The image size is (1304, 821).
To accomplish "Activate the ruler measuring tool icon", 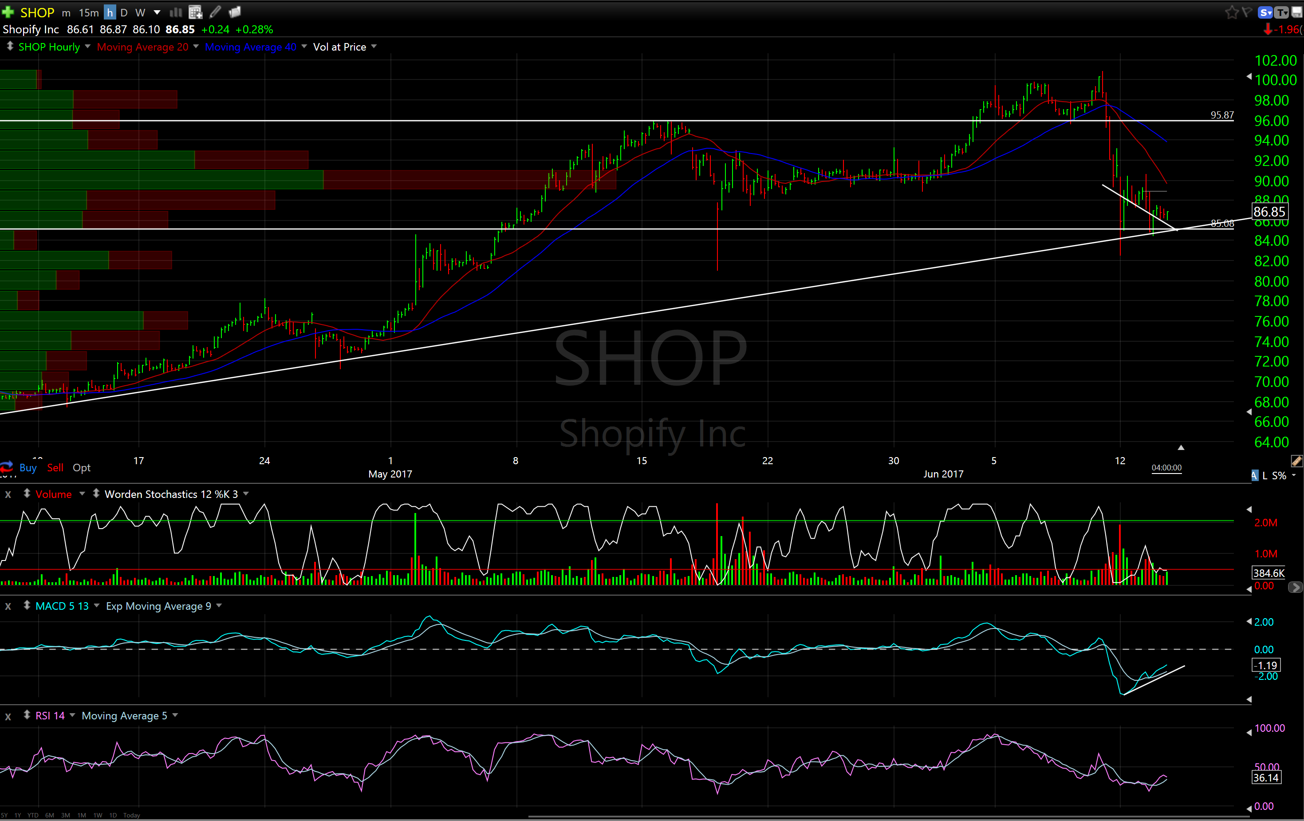I will point(1296,461).
